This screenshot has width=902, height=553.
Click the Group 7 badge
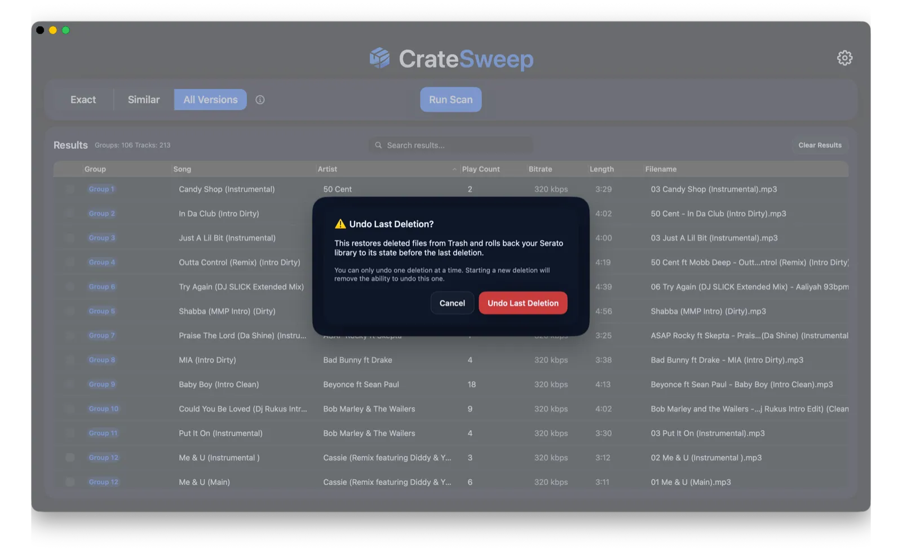coord(101,335)
